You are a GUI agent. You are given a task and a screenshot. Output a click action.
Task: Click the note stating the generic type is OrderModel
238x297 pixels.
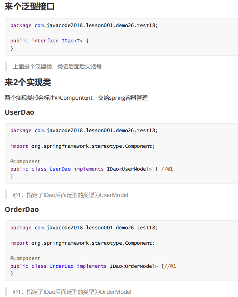click(72, 292)
